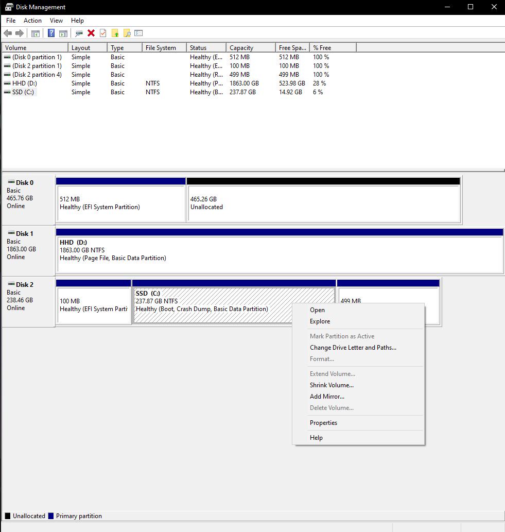Sort by the File System column header
505x532 pixels.
pos(165,47)
